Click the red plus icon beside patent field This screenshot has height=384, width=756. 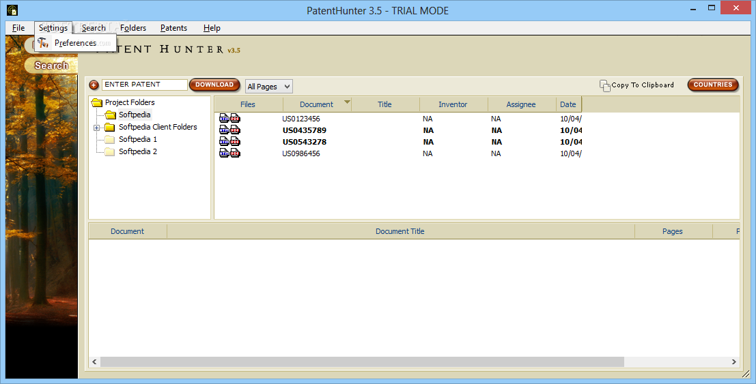[94, 85]
